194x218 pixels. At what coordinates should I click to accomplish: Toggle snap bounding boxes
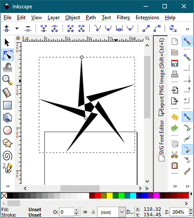(x=187, y=57)
